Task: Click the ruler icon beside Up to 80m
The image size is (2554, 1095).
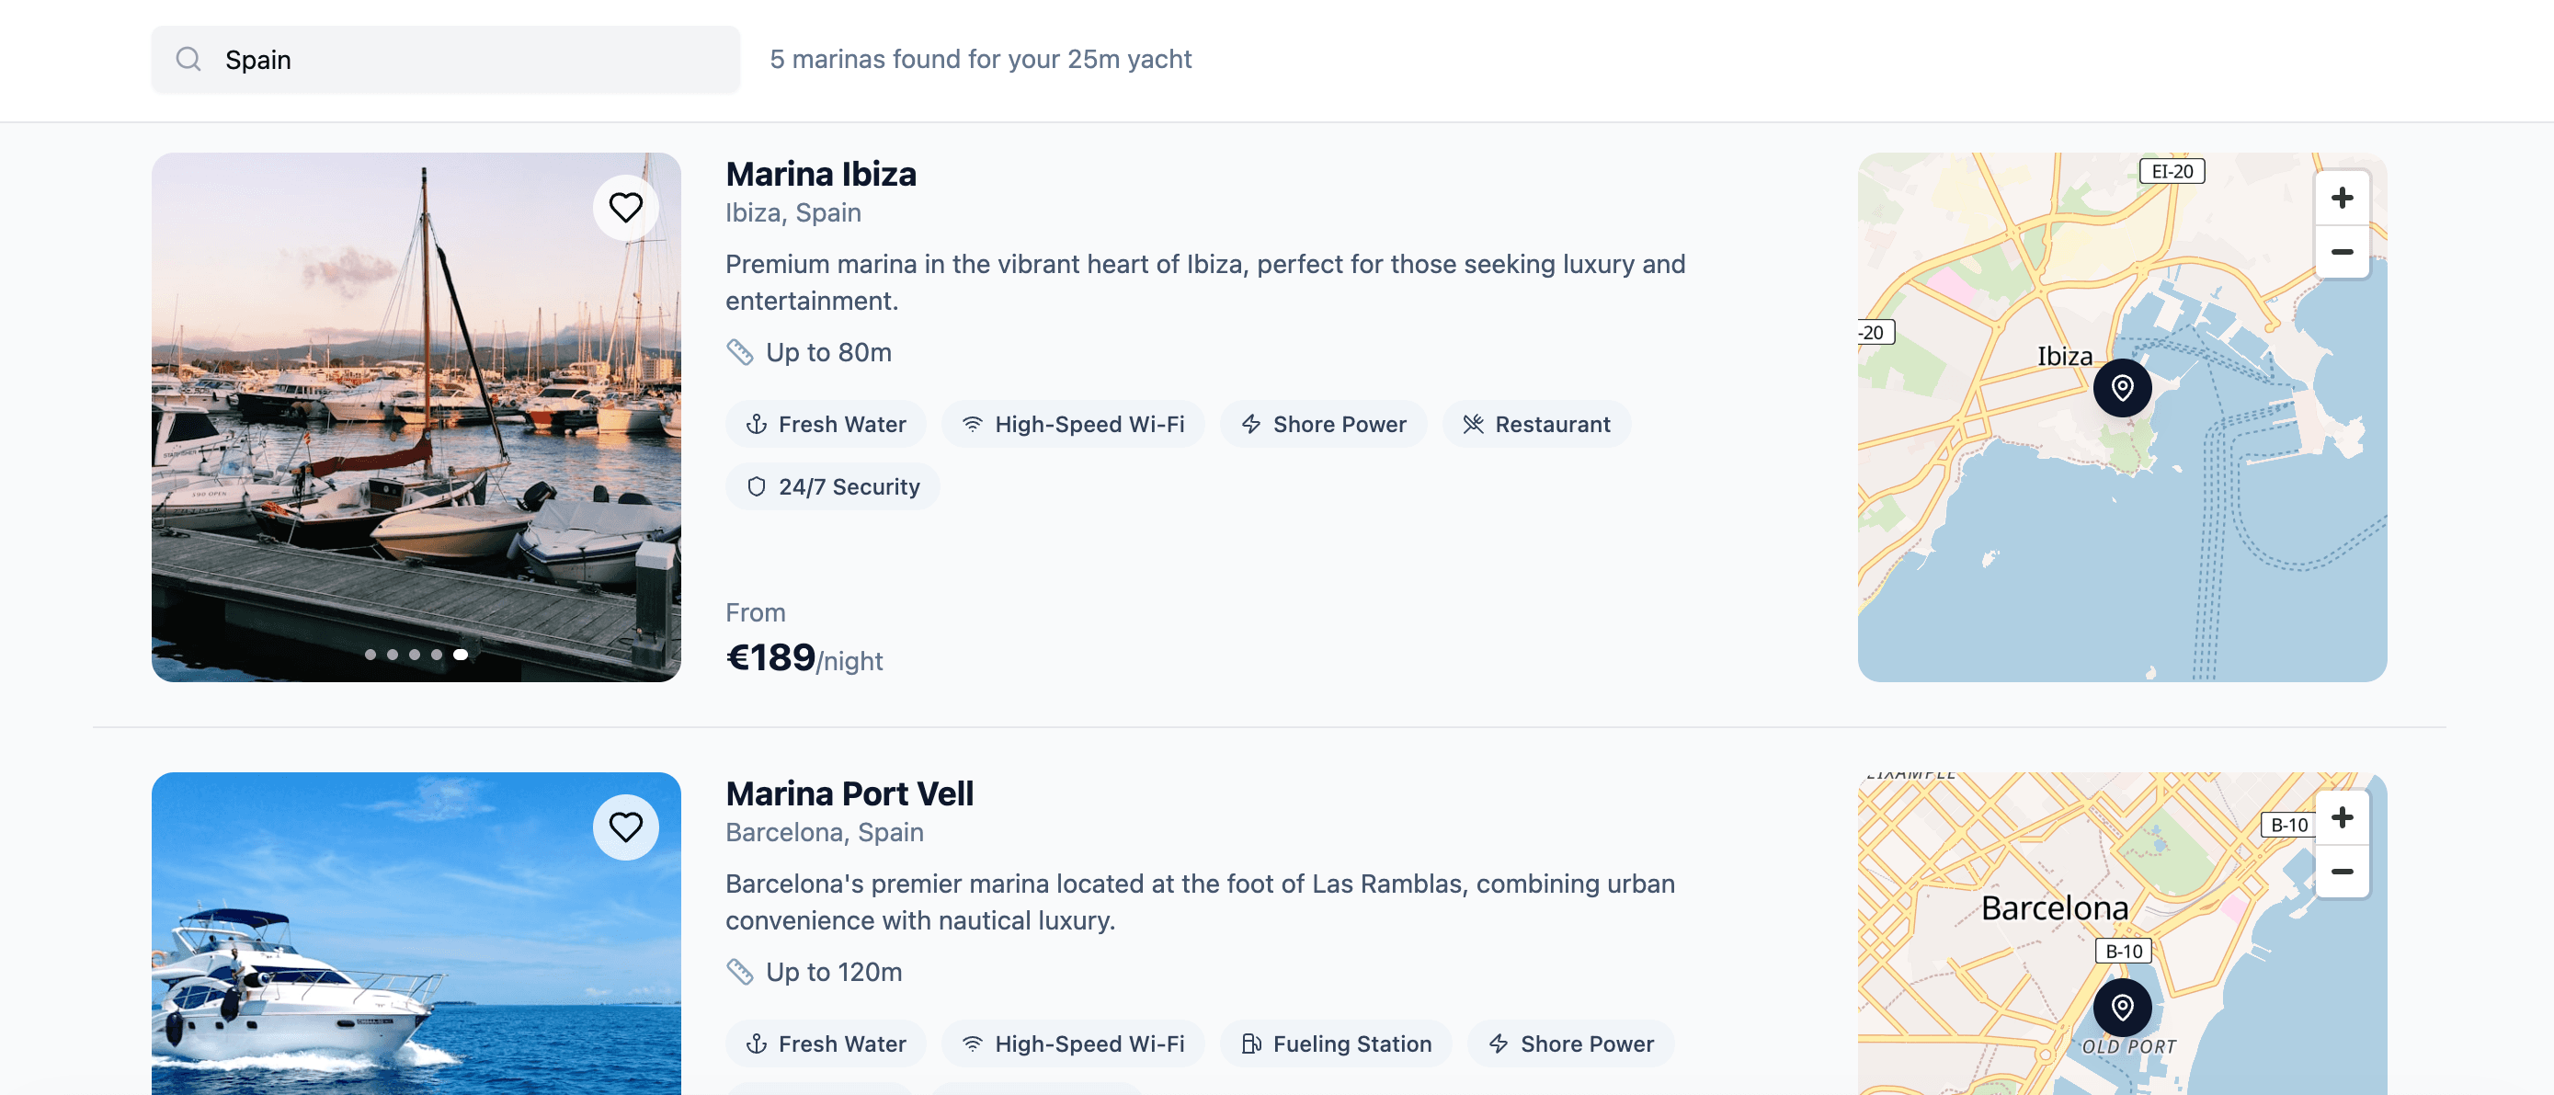Action: click(739, 352)
